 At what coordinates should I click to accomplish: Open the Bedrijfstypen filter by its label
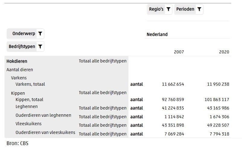[22, 47]
